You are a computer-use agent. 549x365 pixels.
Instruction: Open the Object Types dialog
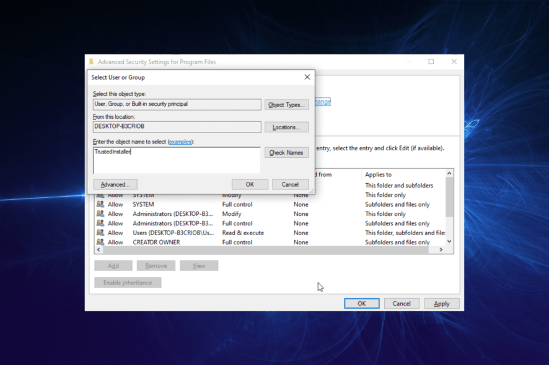(x=286, y=105)
